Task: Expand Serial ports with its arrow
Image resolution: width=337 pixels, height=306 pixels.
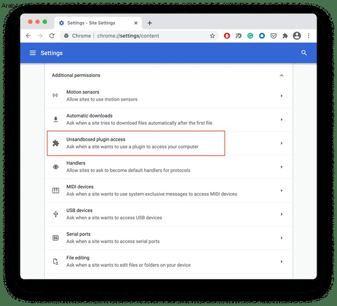Action: click(x=282, y=238)
